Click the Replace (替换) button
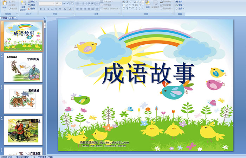The image size is (246, 158). 180,5
